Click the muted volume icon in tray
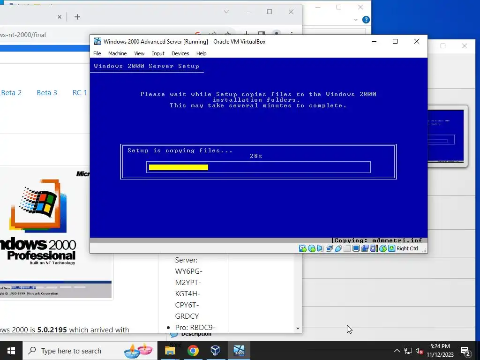The width and height of the screenshot is (480, 360). click(x=419, y=351)
